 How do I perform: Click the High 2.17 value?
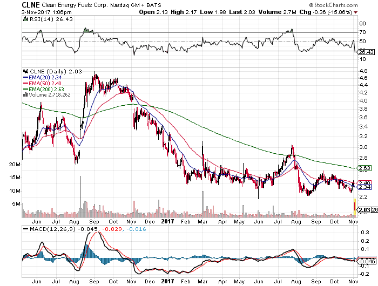[x=184, y=12]
